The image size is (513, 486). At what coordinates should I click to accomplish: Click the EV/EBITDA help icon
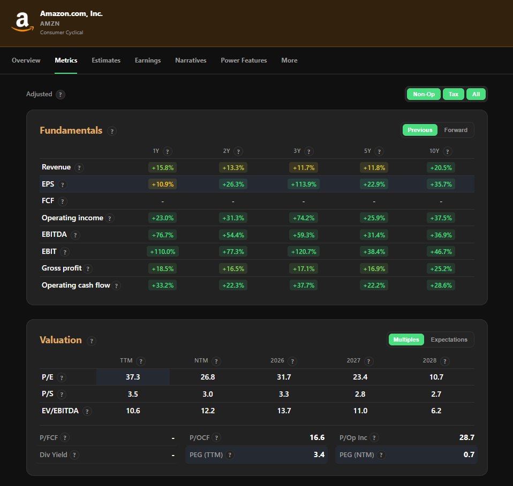(x=87, y=411)
